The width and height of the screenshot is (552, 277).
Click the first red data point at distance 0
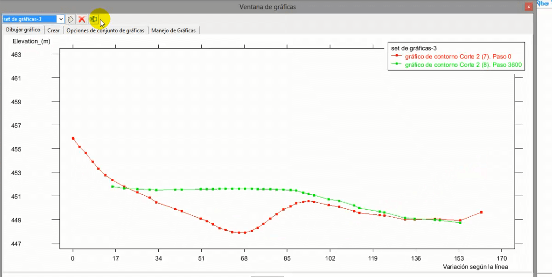[x=73, y=138]
